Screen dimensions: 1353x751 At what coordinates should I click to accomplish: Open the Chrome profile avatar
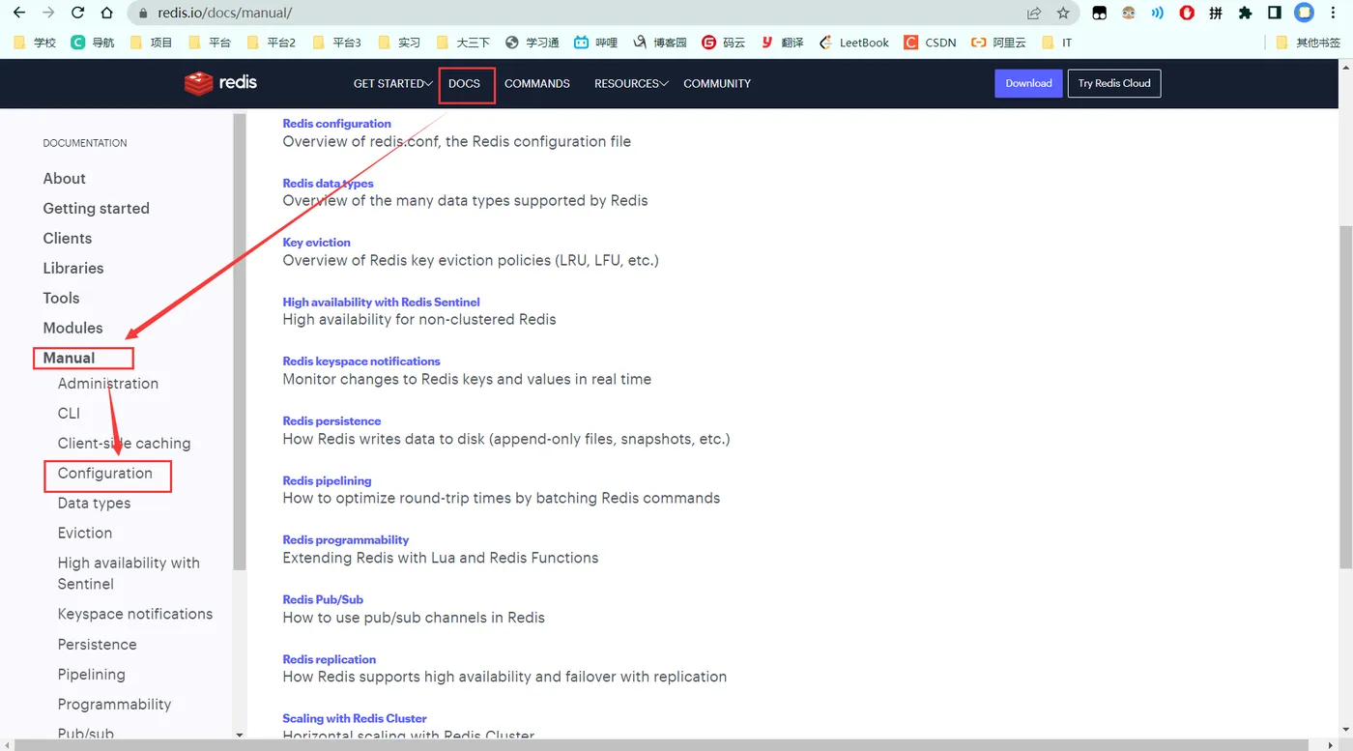point(1305,14)
